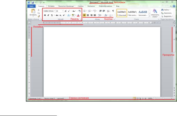Screen dimensions: 177x116
Task: Click the Shrink Font small A icon
Action: point(69,11)
